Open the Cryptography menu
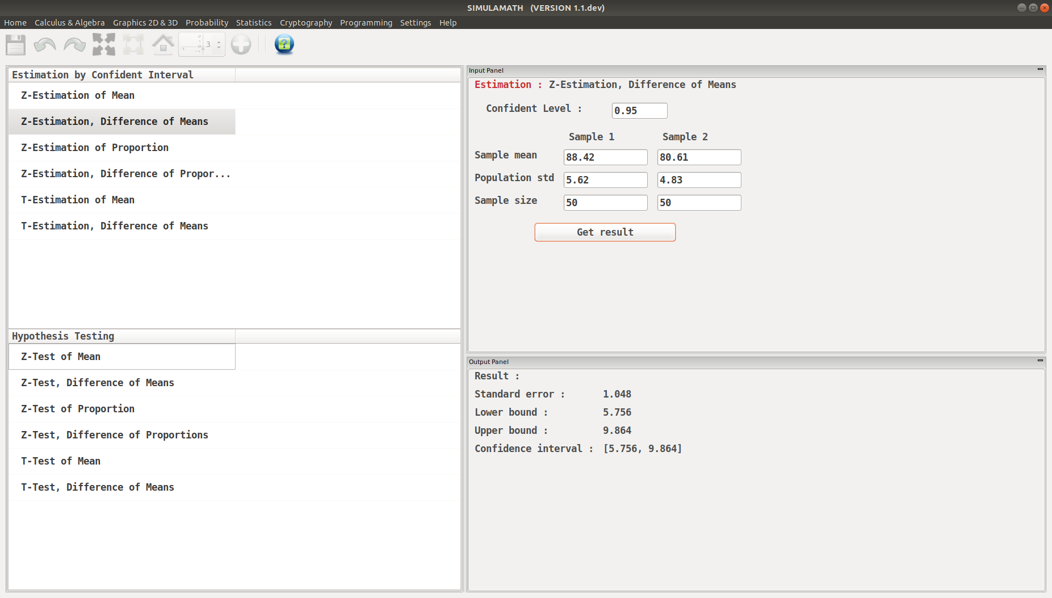1052x598 pixels. (306, 23)
